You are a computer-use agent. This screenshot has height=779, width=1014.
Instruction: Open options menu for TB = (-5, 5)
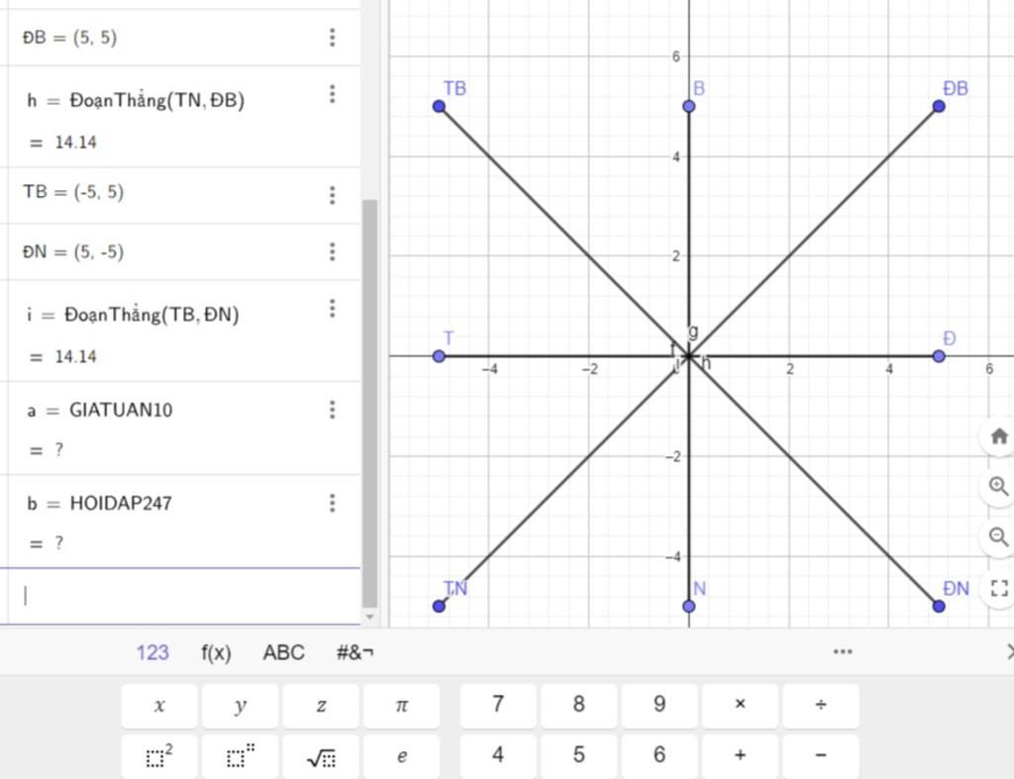click(x=333, y=195)
